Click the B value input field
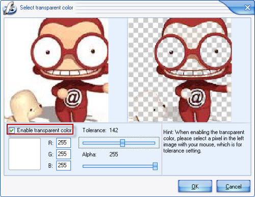255x197 pixels. [x=63, y=165]
